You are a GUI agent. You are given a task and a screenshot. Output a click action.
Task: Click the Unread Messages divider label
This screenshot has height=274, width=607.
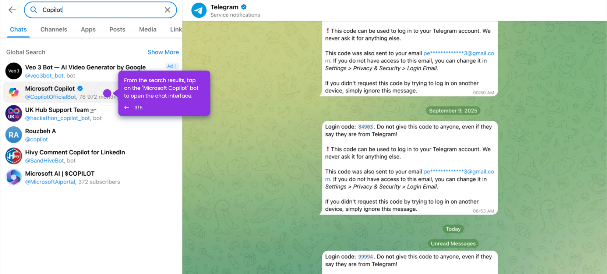(453, 243)
